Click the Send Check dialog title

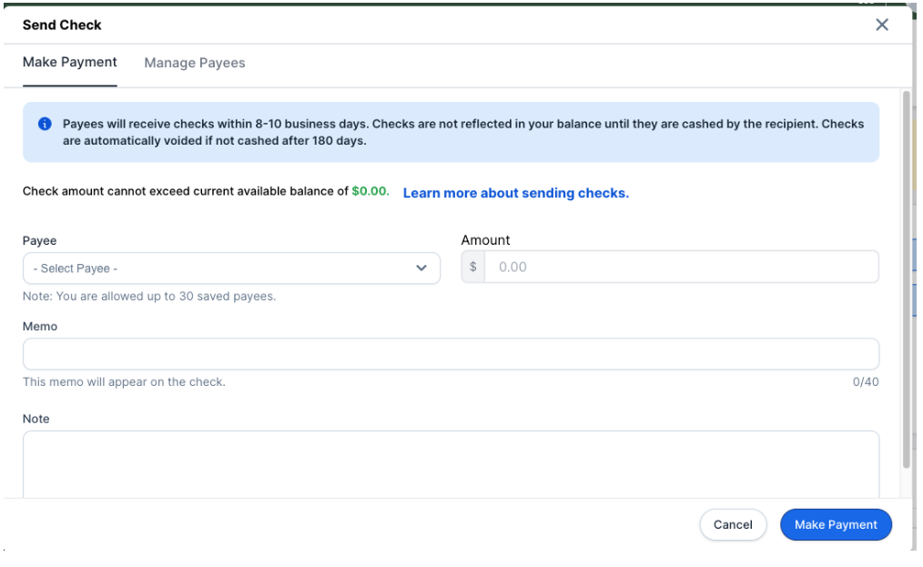tap(62, 25)
